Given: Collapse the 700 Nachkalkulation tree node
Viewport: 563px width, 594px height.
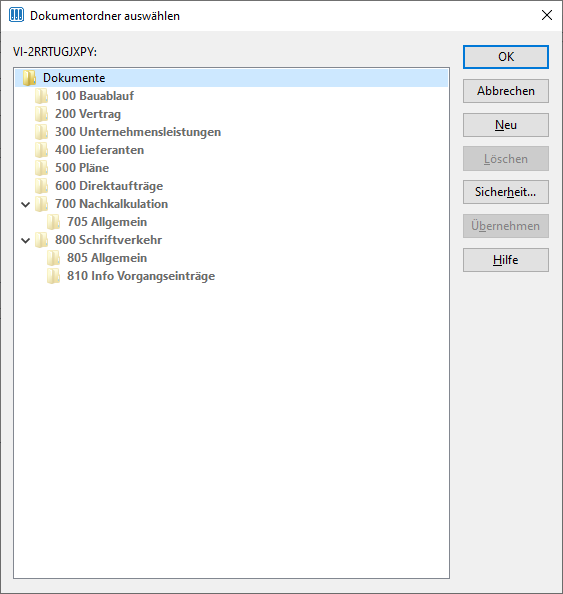Looking at the screenshot, I should pos(25,205).
